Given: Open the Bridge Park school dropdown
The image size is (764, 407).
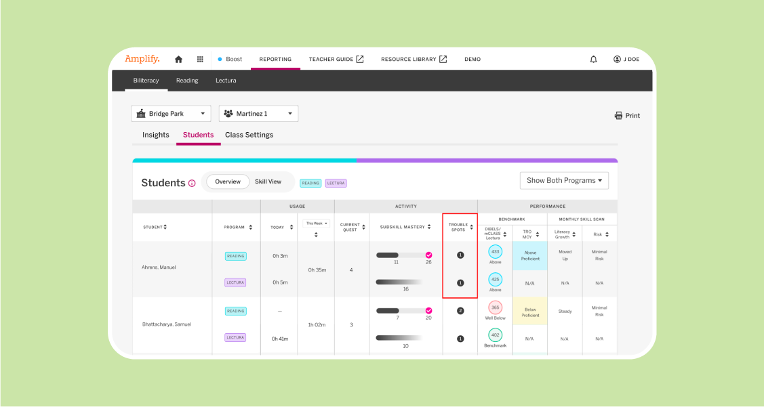Looking at the screenshot, I should [171, 114].
